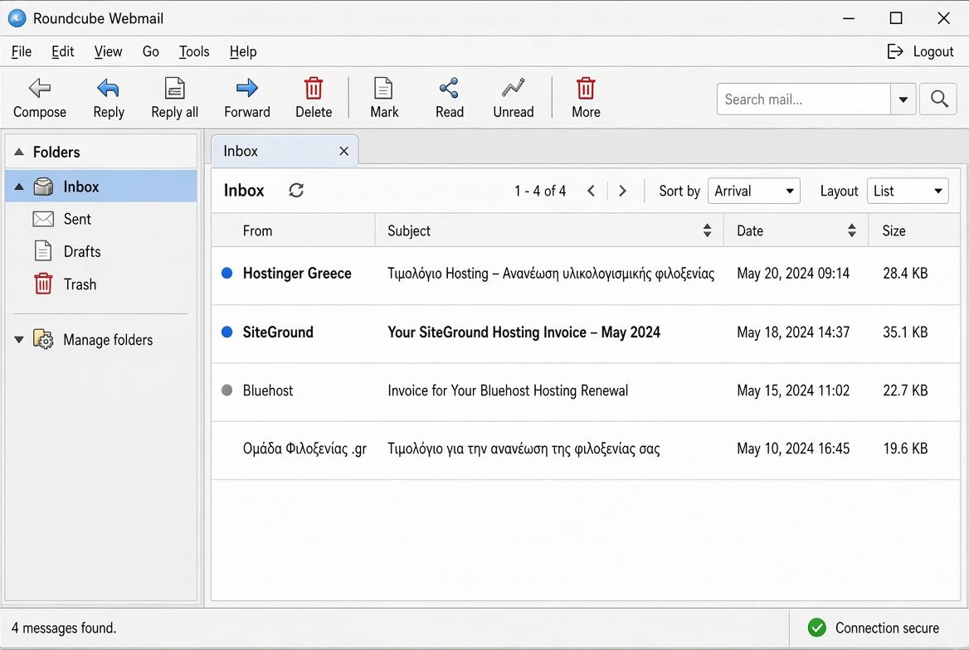Open the Edit menu
Viewport: 969px width, 650px height.
[62, 51]
